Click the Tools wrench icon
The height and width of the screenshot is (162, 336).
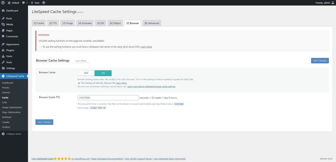click(x=3, y=63)
